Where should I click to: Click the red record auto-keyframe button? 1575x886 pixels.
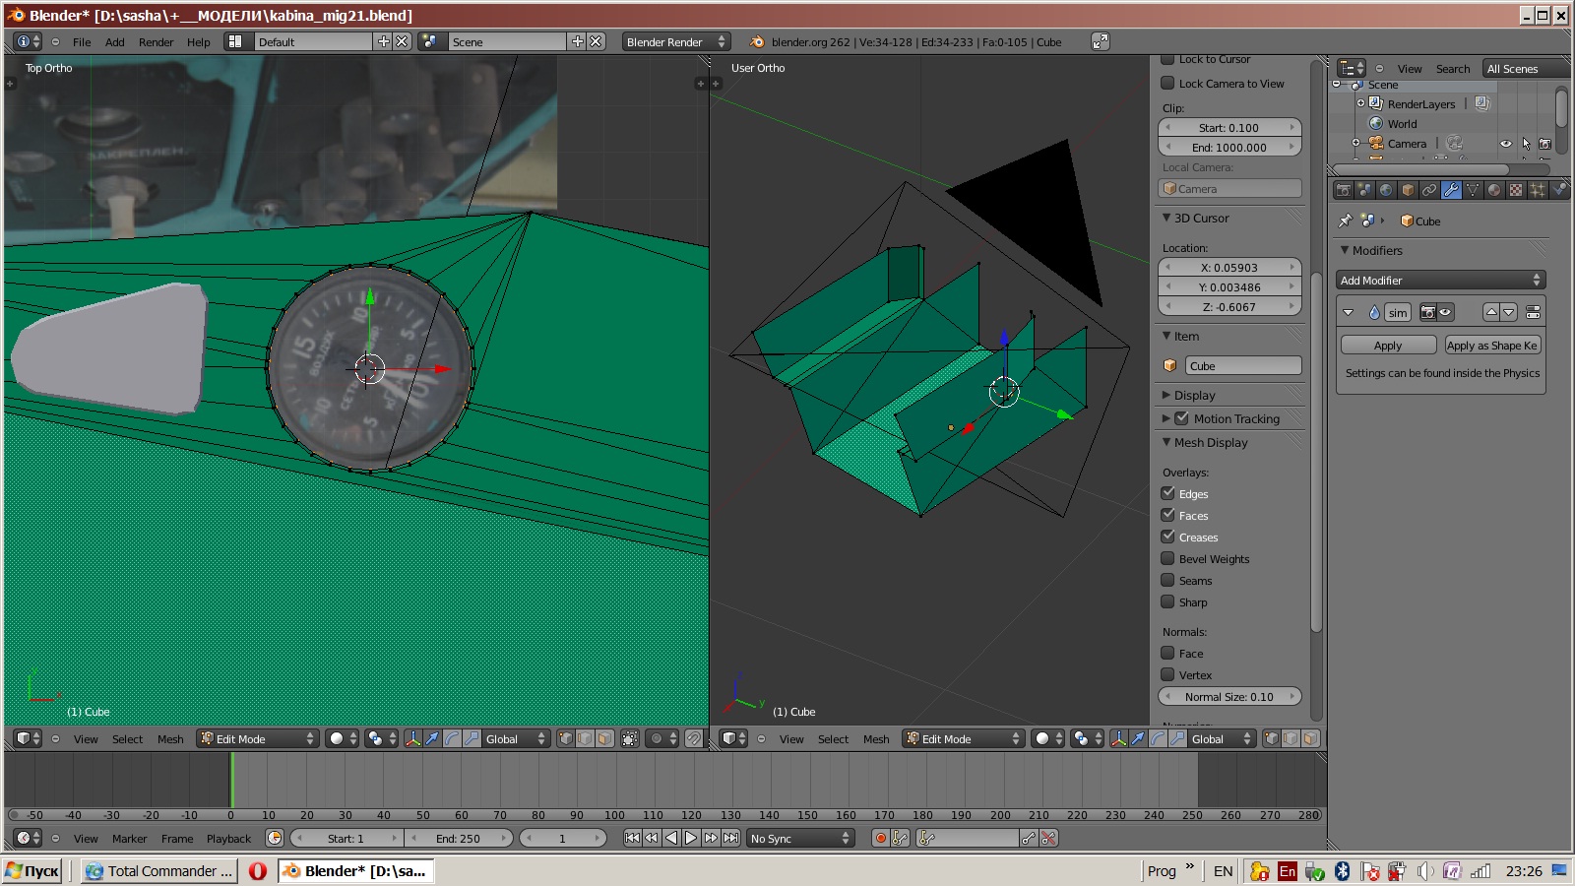click(x=880, y=839)
